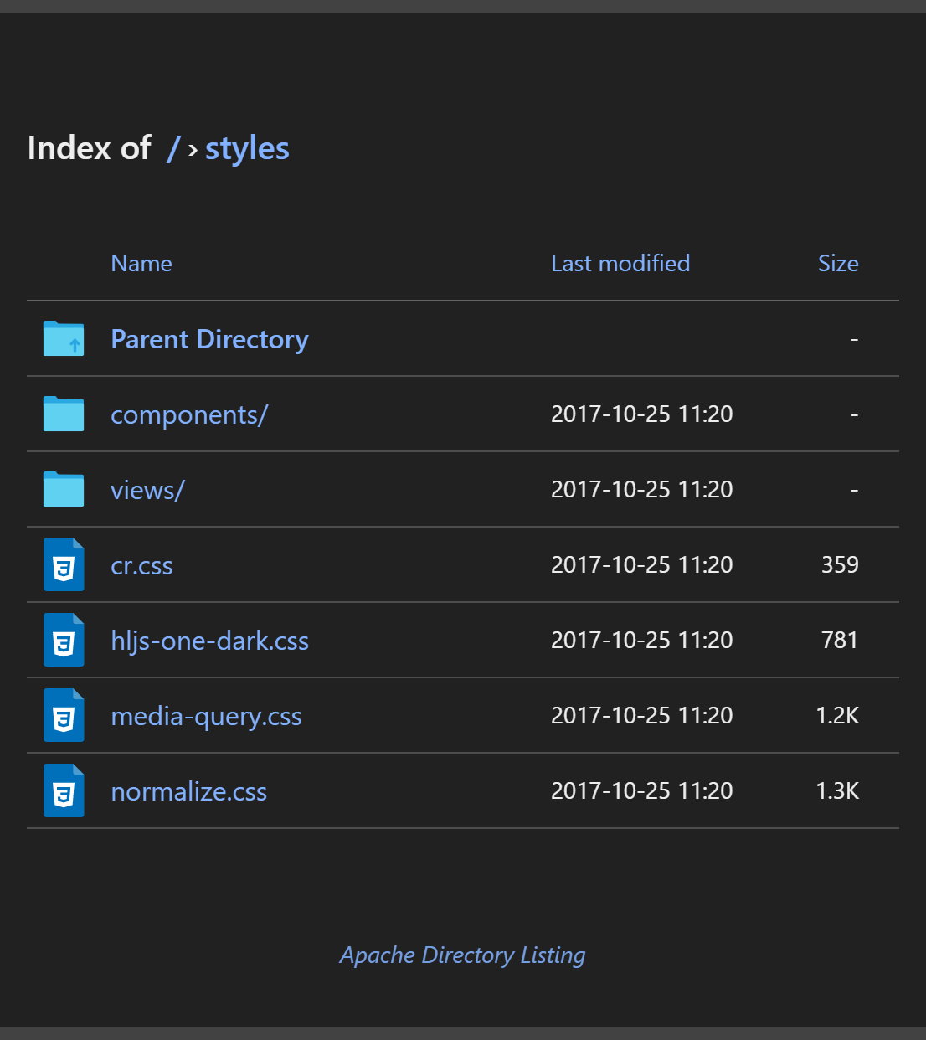The image size is (926, 1040).
Task: Sort listing by the Name column
Action: 141,263
